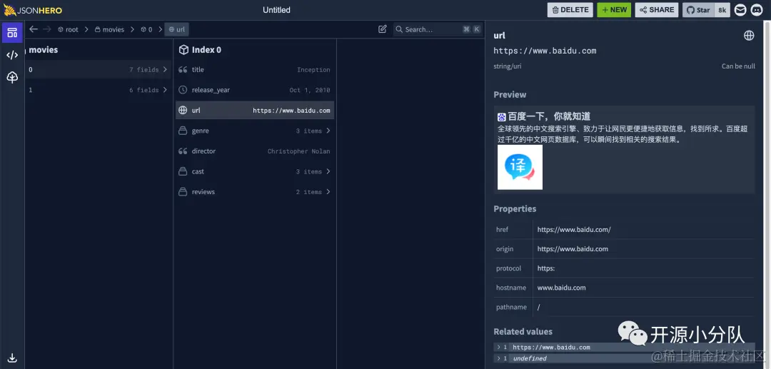
Task: Click the movies column header
Action: point(44,50)
